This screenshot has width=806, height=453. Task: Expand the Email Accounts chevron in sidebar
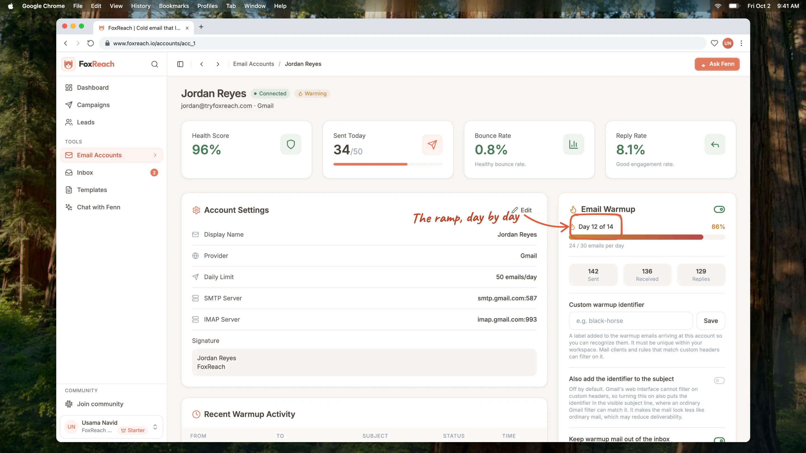click(x=155, y=155)
